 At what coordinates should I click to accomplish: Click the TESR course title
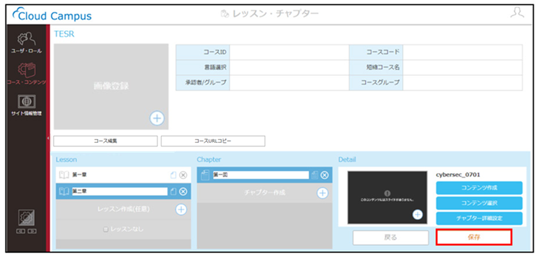[64, 34]
